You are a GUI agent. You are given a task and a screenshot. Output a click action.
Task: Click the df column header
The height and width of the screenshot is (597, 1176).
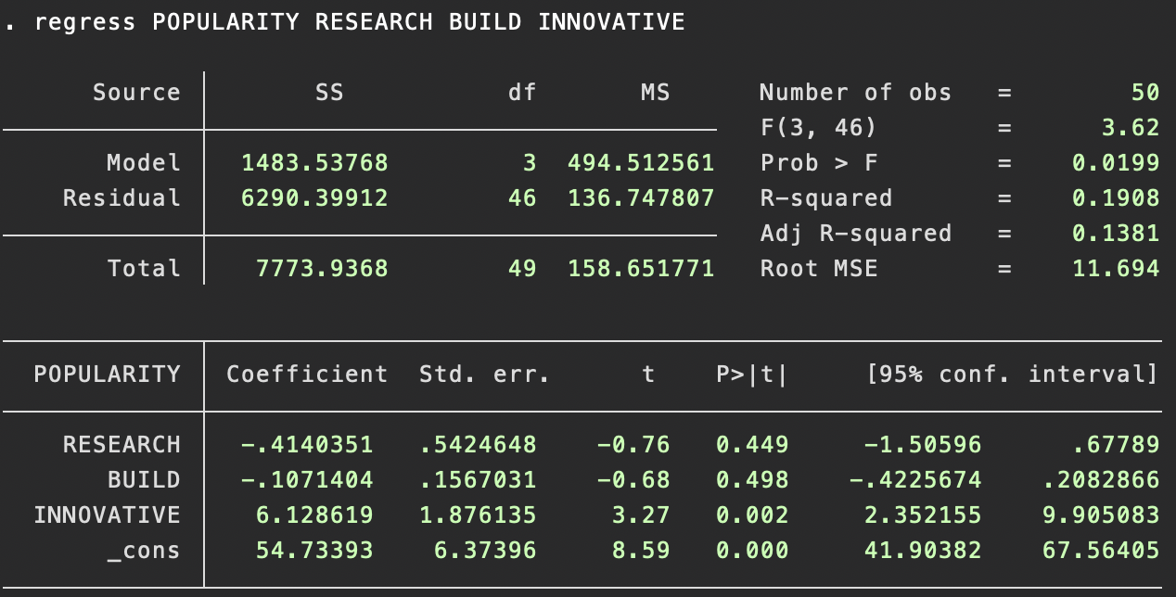pos(522,93)
